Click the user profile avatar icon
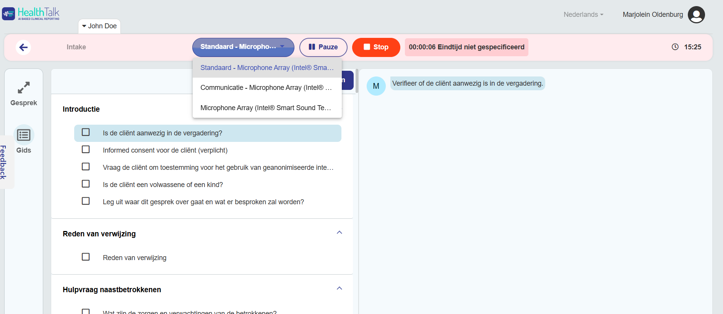This screenshot has width=723, height=314. tap(696, 15)
